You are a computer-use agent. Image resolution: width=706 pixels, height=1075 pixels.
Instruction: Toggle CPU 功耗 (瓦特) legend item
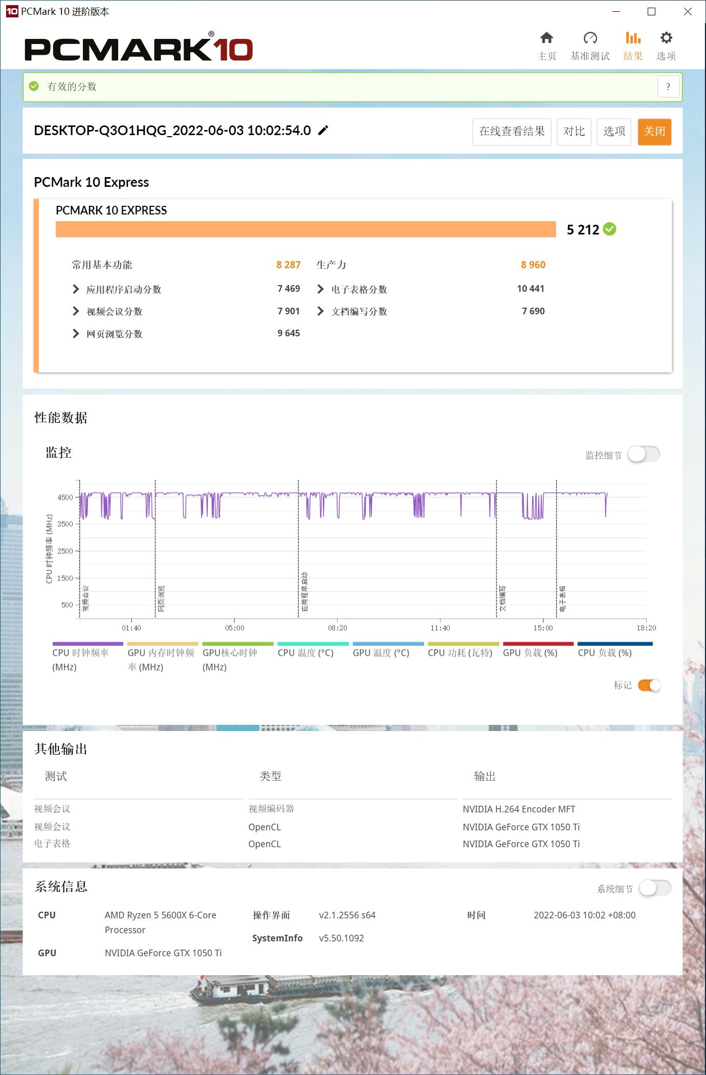463,650
